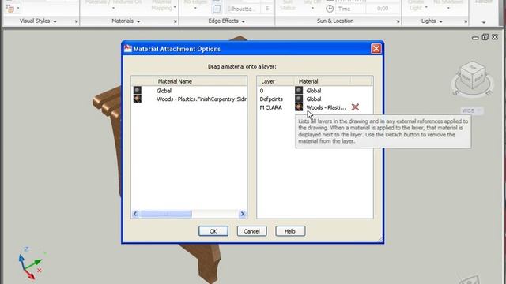Image resolution: width=506 pixels, height=284 pixels.
Task: Open the Material Mapping dropdown arrow
Action: point(175,7)
